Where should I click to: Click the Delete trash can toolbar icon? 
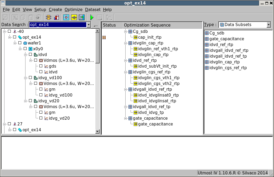coord(39,18)
